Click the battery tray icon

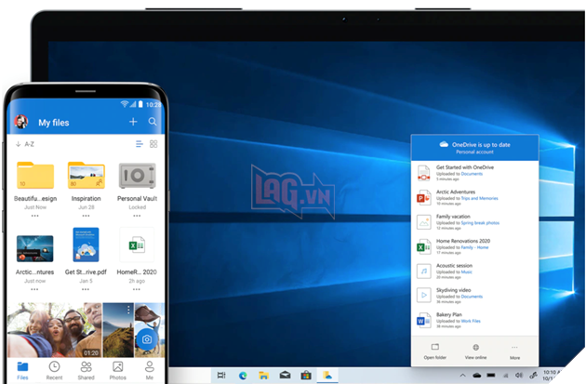(491, 376)
